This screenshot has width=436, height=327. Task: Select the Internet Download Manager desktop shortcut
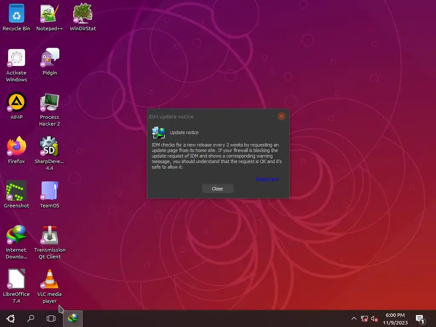click(x=17, y=242)
